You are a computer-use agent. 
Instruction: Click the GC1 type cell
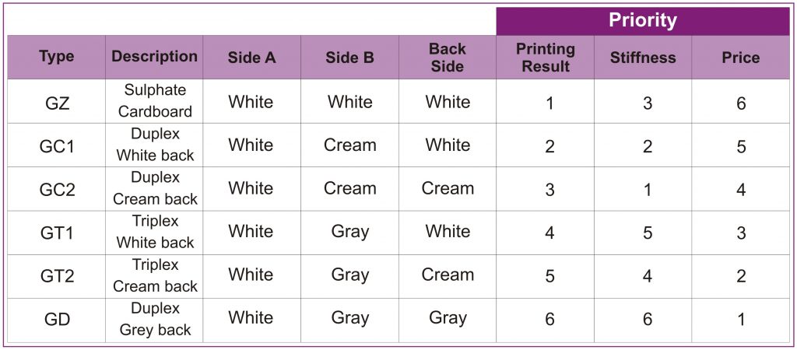pyautogui.click(x=56, y=145)
